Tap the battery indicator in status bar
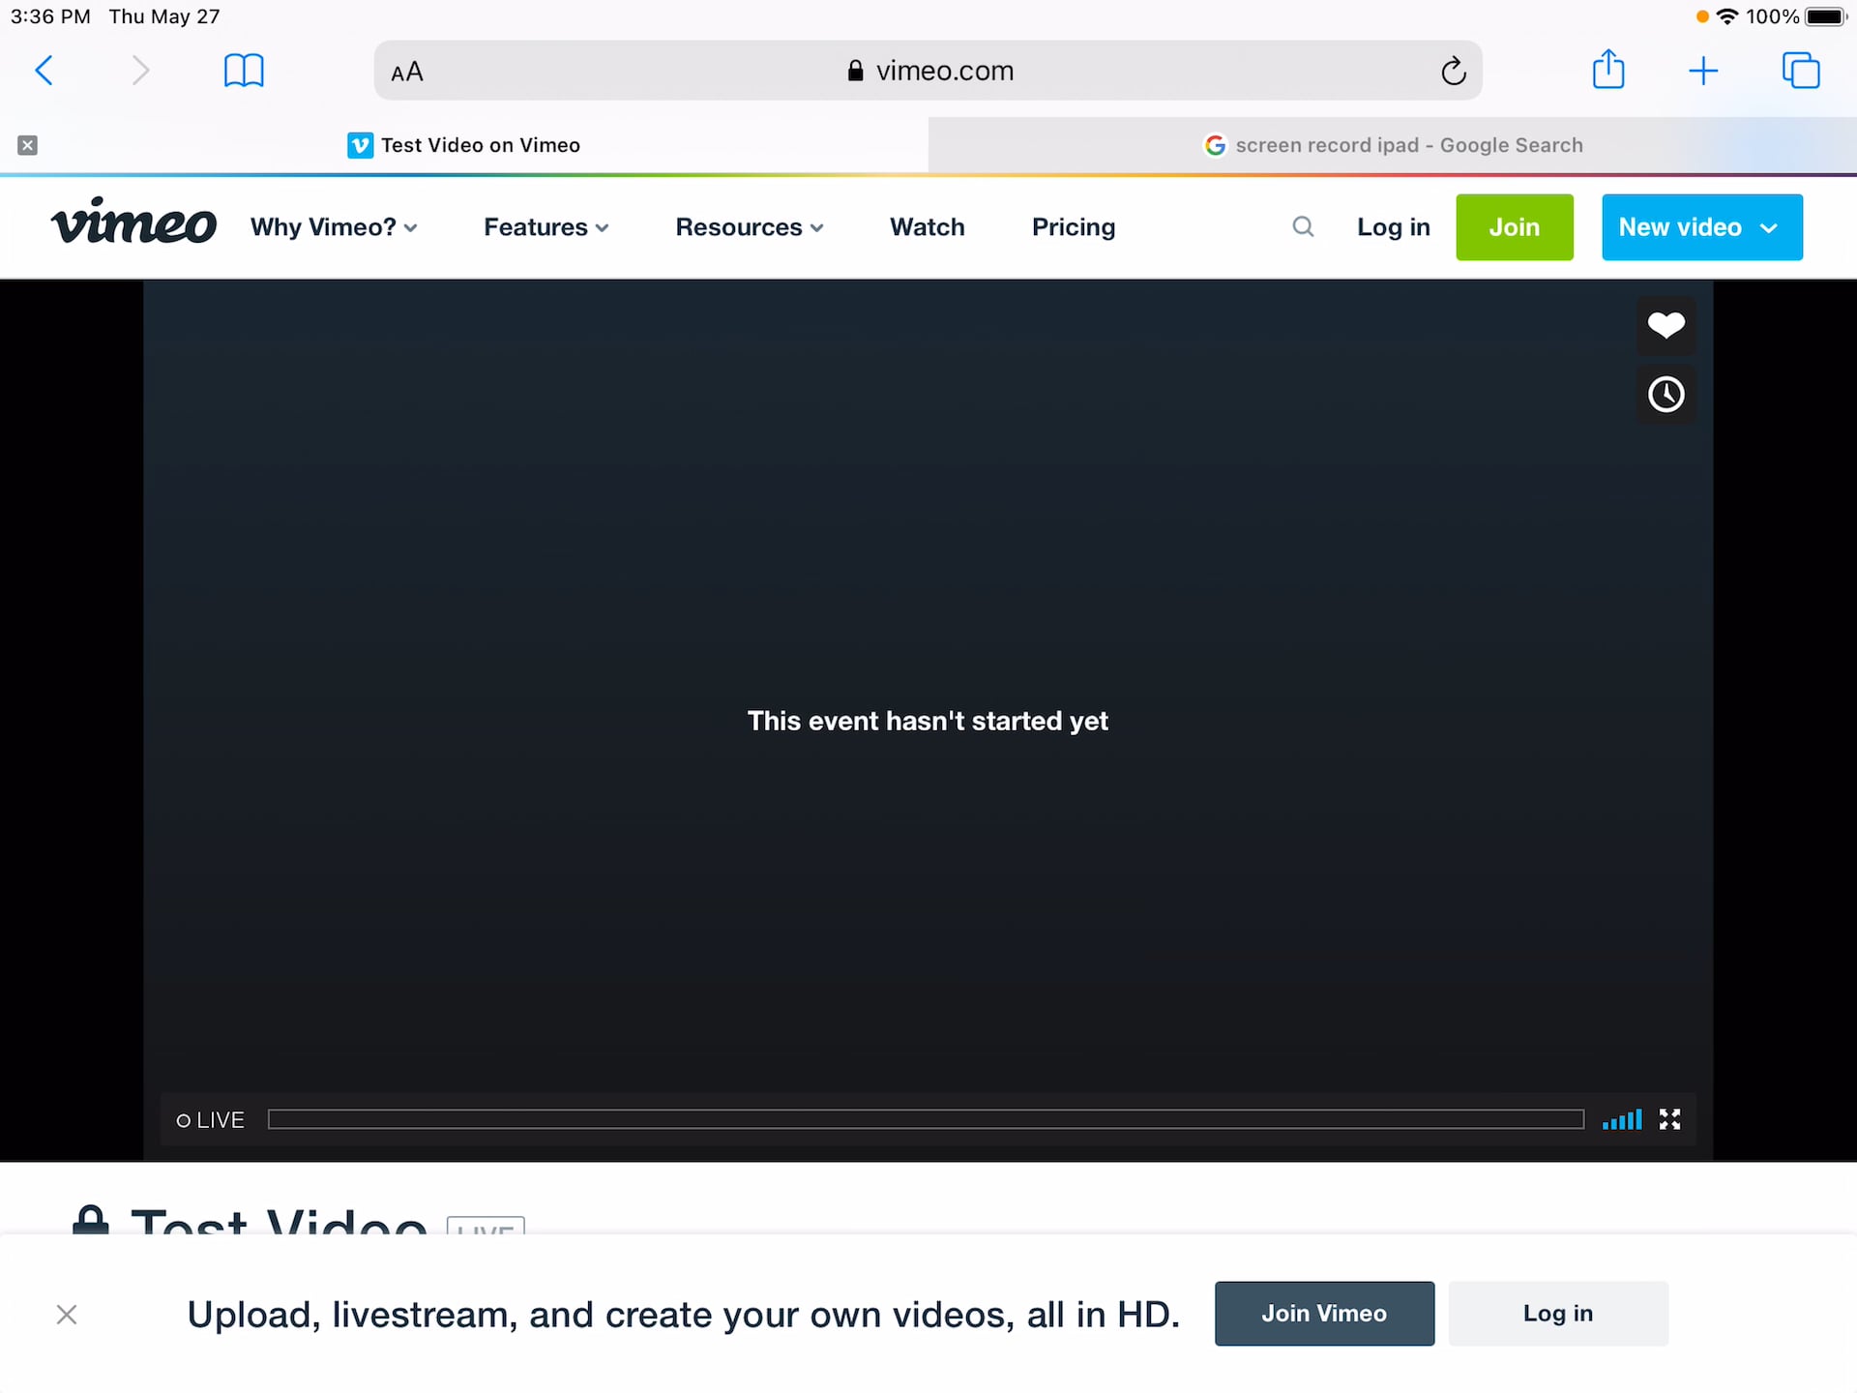 pyautogui.click(x=1826, y=16)
